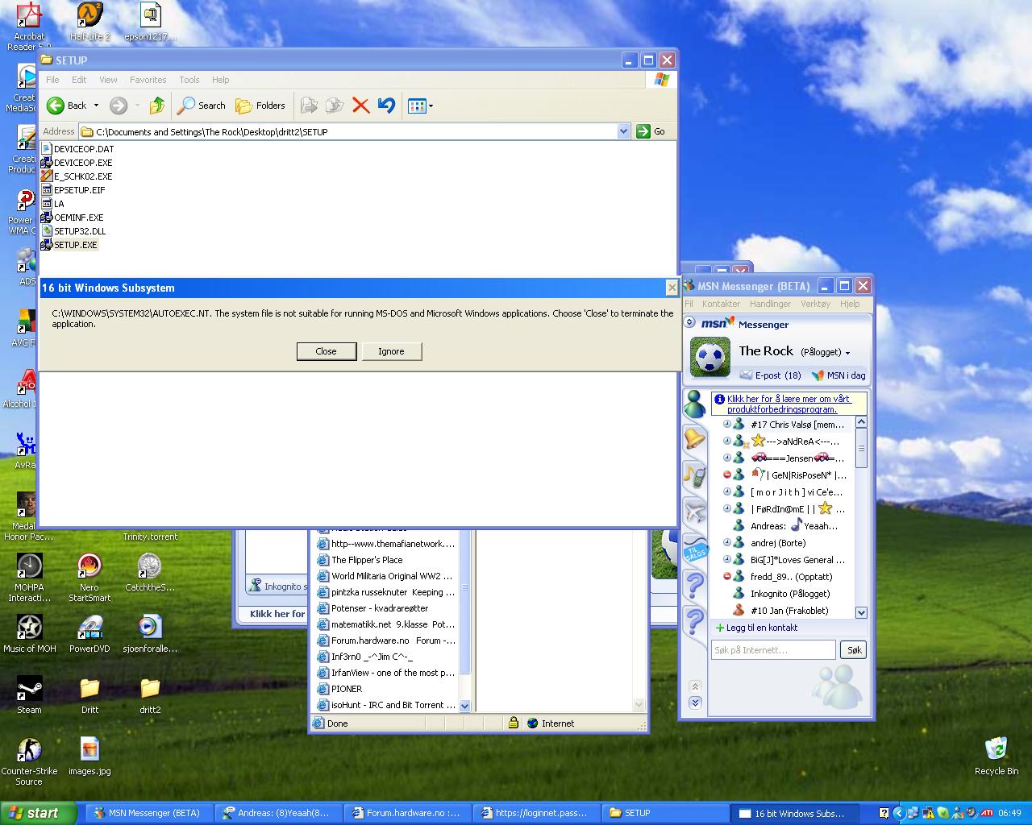
Task: Open Search in SETUP explorer toolbar
Action: 202,106
